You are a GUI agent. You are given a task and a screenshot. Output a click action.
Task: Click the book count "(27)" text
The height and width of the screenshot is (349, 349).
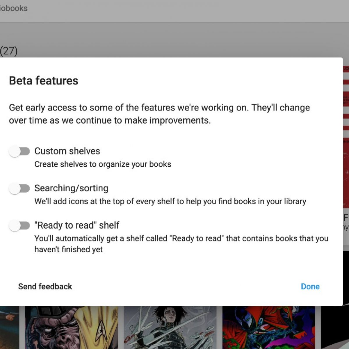(x=9, y=51)
